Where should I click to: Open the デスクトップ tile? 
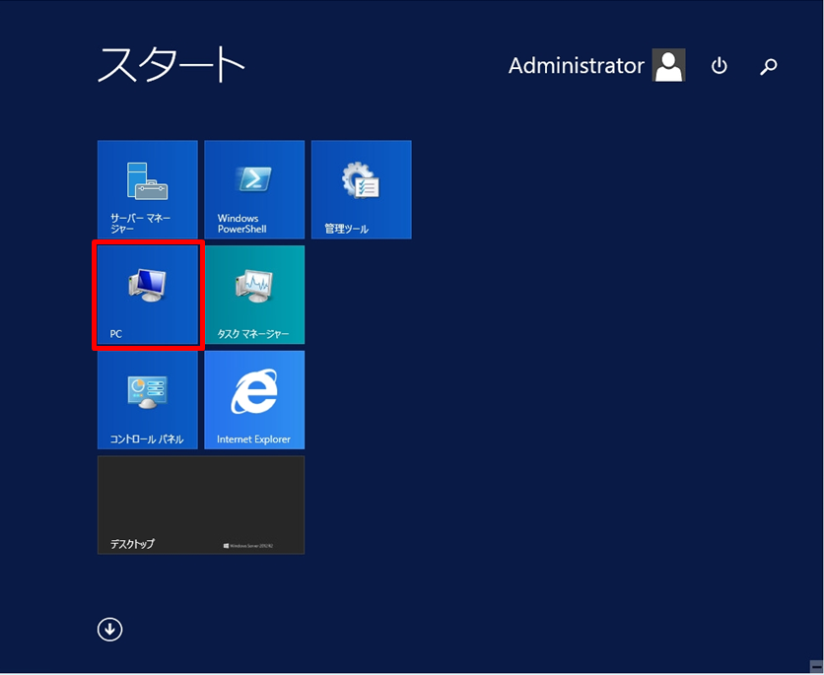click(201, 505)
